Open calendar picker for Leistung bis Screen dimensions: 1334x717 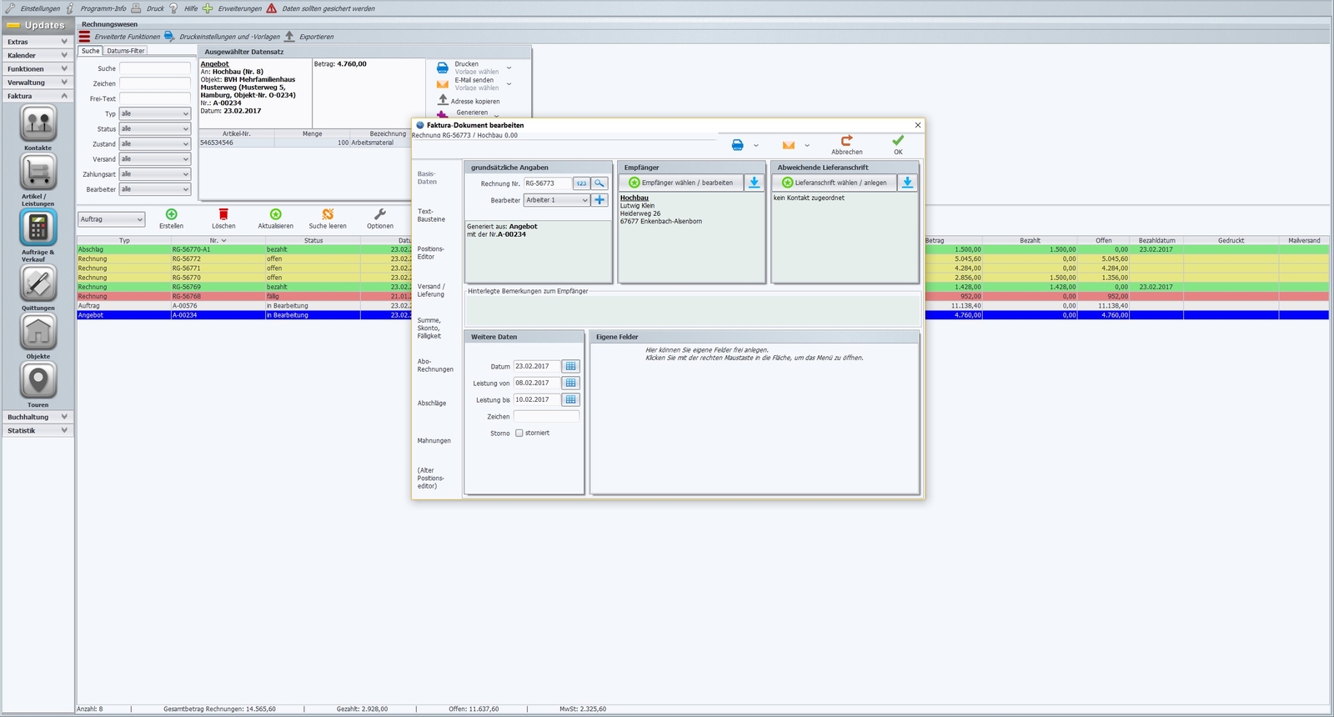[571, 399]
